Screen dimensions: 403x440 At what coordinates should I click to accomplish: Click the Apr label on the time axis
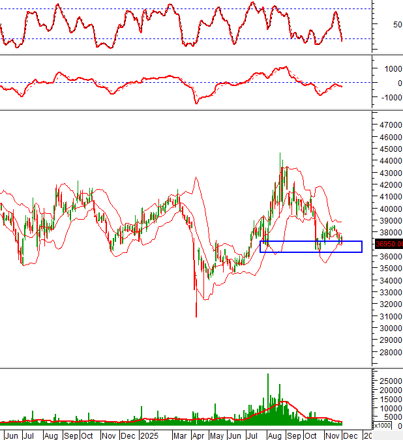pyautogui.click(x=198, y=435)
